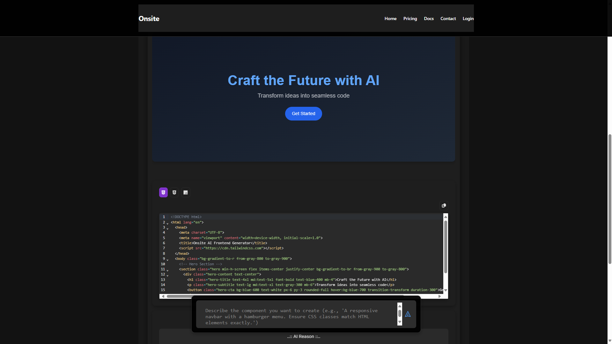
Task: Collapse the hero section at line 11
Action: (168, 270)
